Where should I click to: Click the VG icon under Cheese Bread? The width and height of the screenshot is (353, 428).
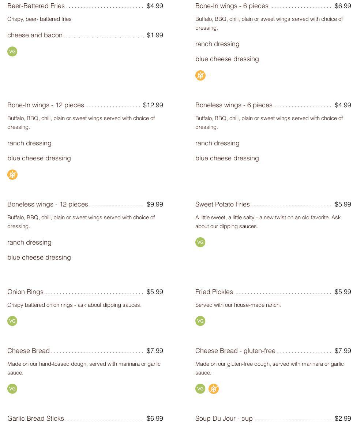tap(12, 389)
